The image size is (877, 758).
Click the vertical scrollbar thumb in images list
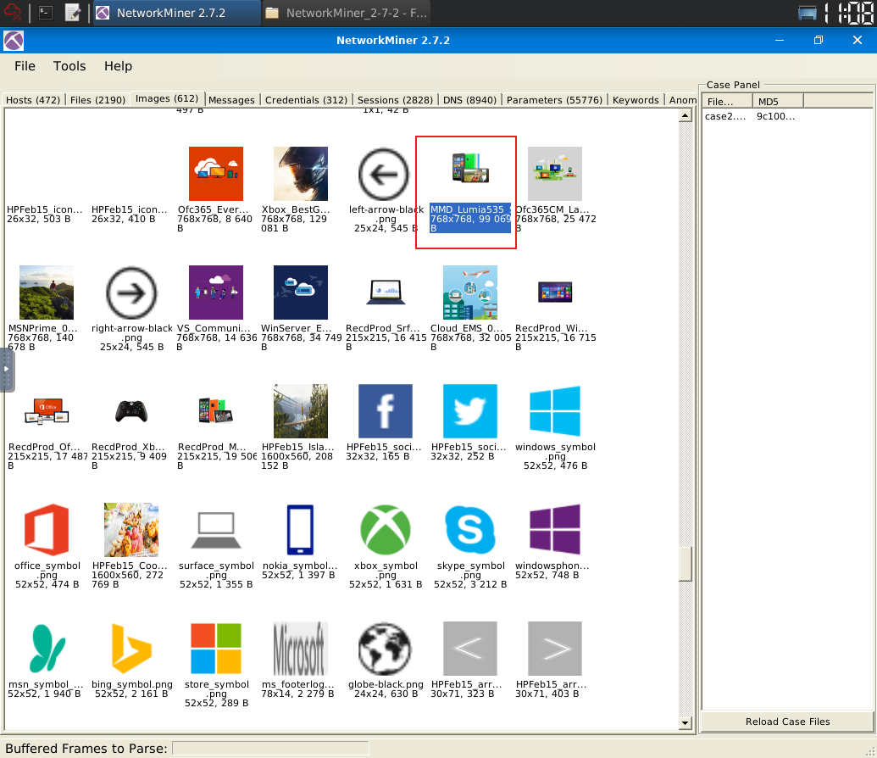[x=686, y=564]
